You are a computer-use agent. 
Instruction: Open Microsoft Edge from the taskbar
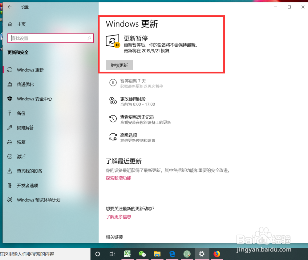pos(172,254)
